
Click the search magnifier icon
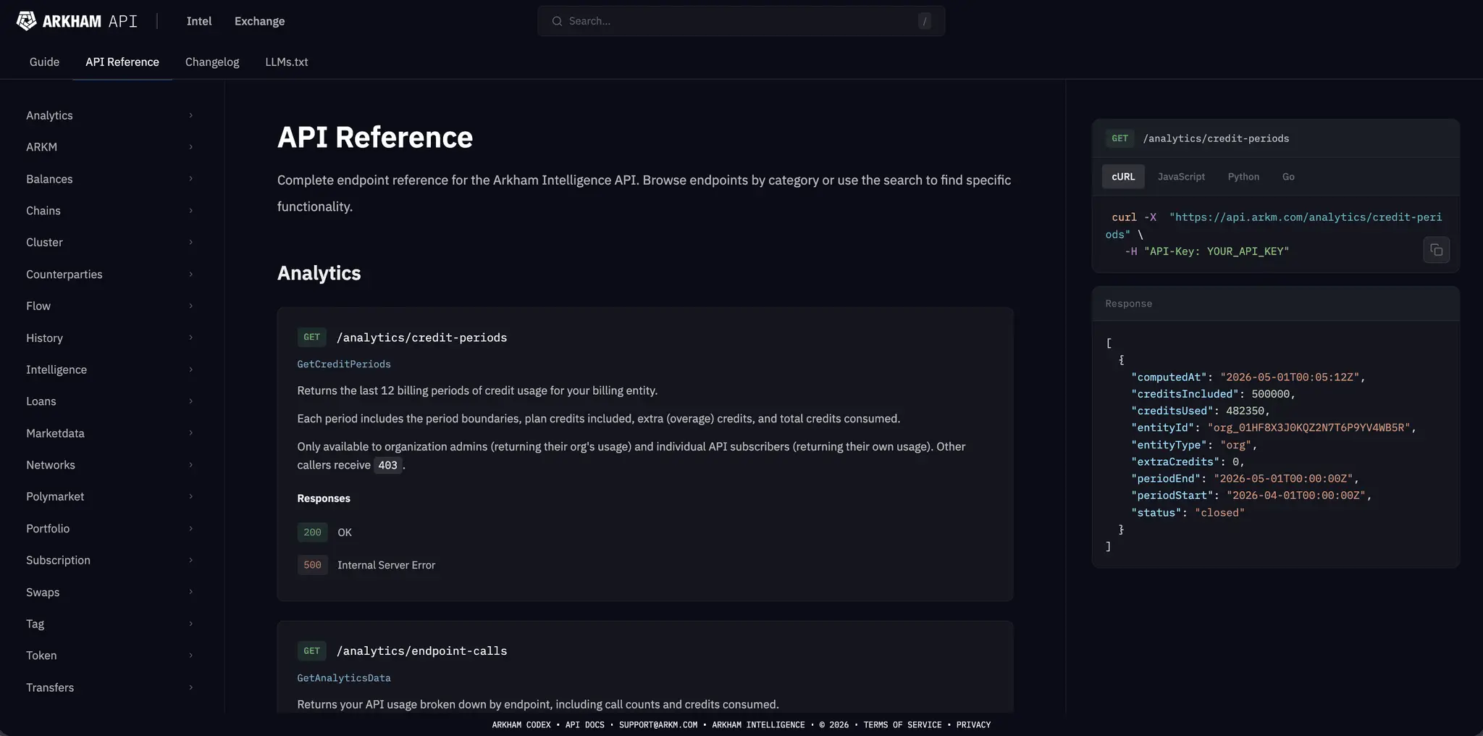[x=557, y=21]
